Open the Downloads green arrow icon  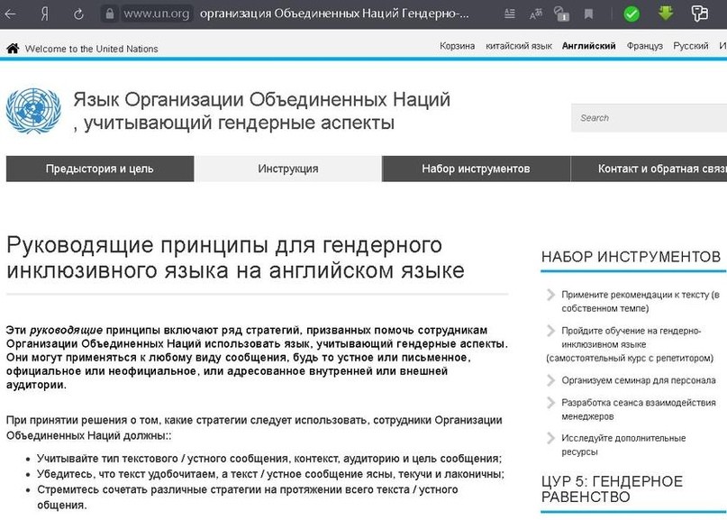[665, 14]
